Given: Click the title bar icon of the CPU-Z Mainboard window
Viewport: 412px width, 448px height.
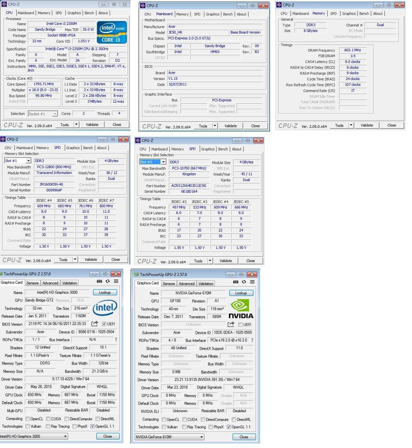Looking at the screenshot, I should coord(143,5).
